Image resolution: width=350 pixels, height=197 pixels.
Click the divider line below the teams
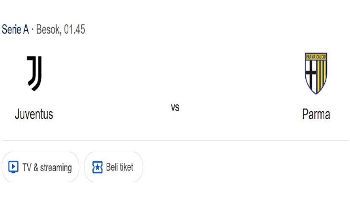coord(175,140)
